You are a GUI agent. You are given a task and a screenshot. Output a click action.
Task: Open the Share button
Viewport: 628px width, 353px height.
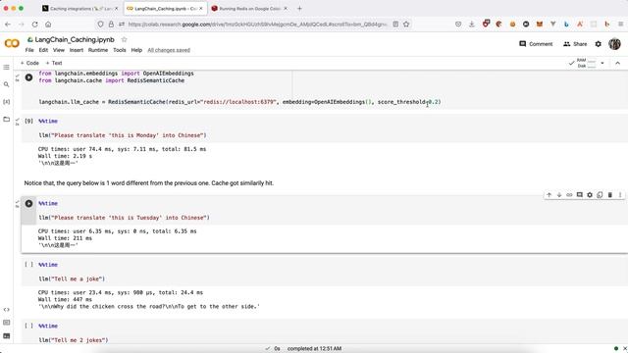(x=575, y=44)
